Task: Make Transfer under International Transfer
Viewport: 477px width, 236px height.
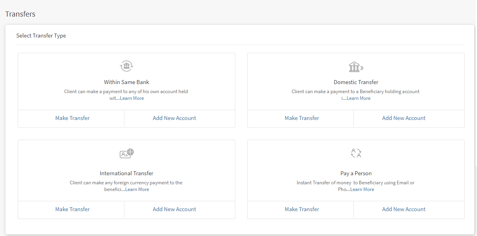Action: pyautogui.click(x=72, y=209)
